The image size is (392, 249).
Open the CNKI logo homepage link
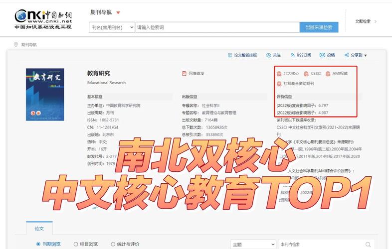tap(43, 19)
